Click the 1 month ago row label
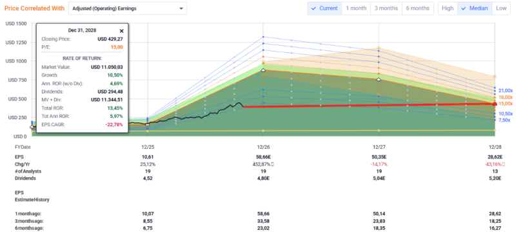This screenshot has height=239, width=516. [x=28, y=214]
